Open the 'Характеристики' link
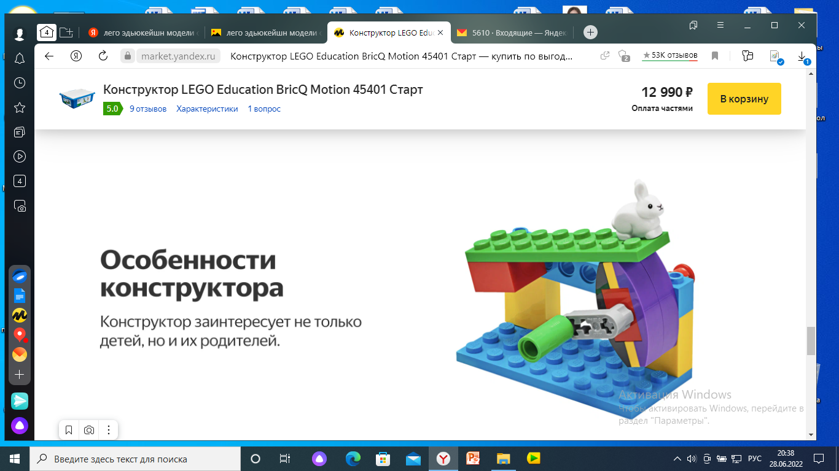839x471 pixels. (x=207, y=109)
